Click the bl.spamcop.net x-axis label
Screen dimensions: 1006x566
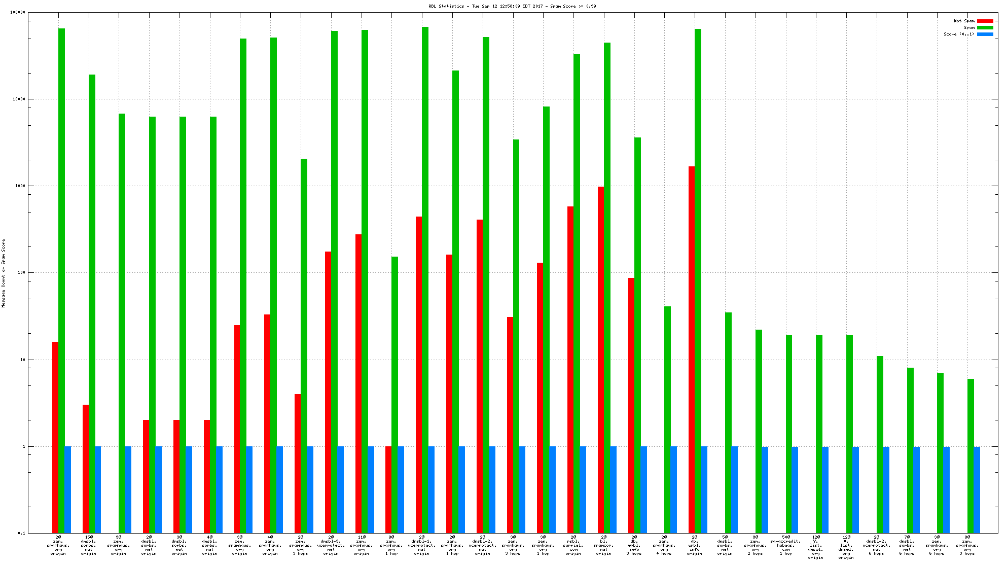pos(604,545)
